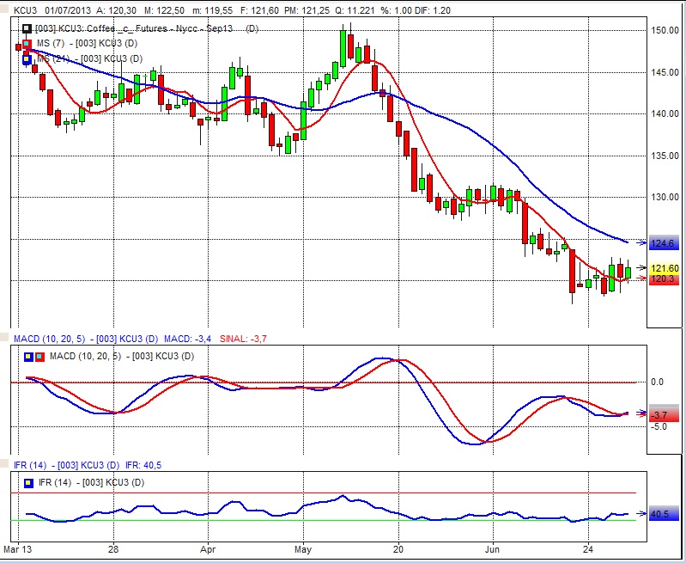Click the 40.5 IFR value tag
The width and height of the screenshot is (686, 563).
[659, 514]
